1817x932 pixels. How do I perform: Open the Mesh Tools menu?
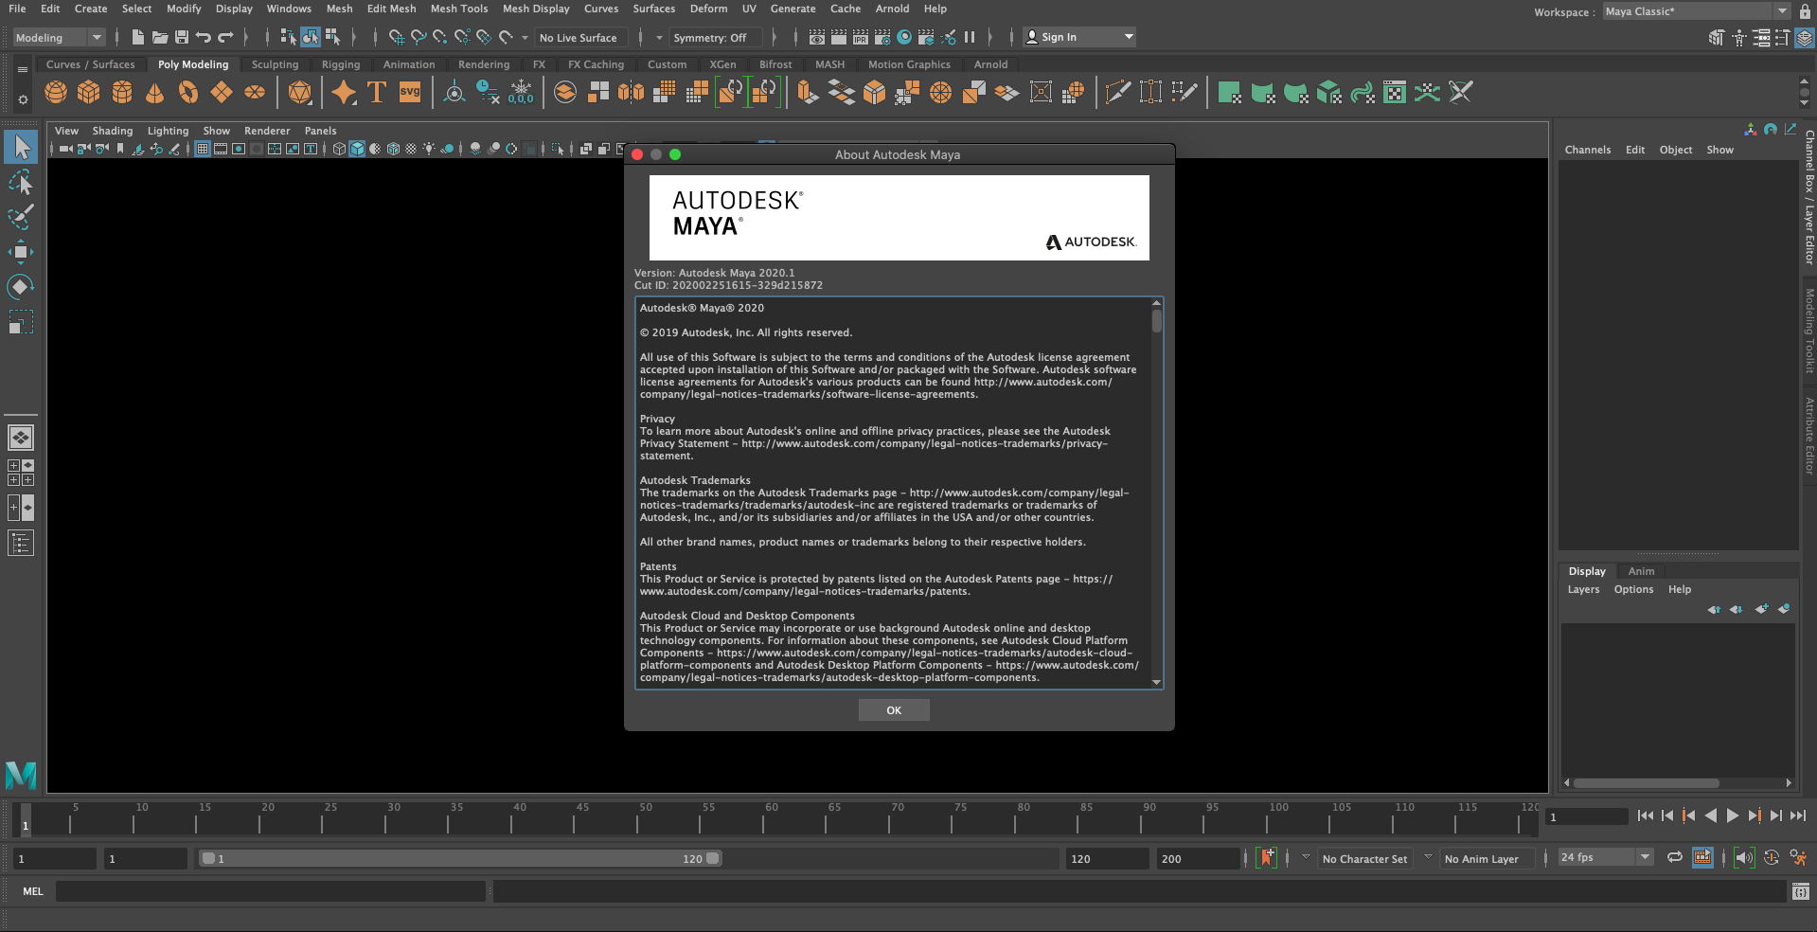459,9
